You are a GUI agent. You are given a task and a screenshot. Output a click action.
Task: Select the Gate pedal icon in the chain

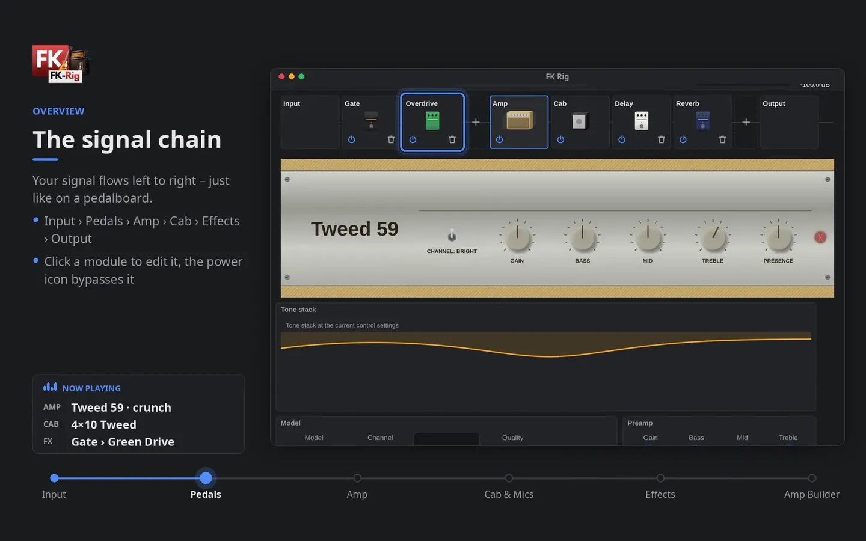click(x=371, y=120)
